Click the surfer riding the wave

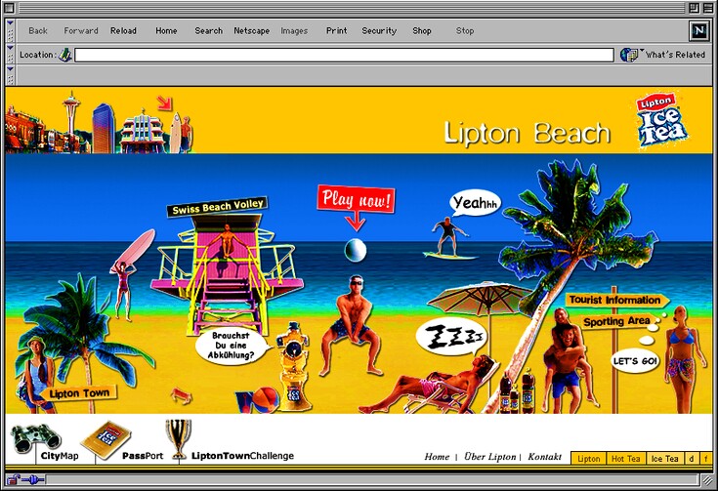(448, 238)
